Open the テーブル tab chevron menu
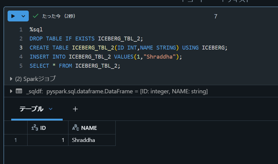Screen dimensions: 278x164 click(51, 109)
